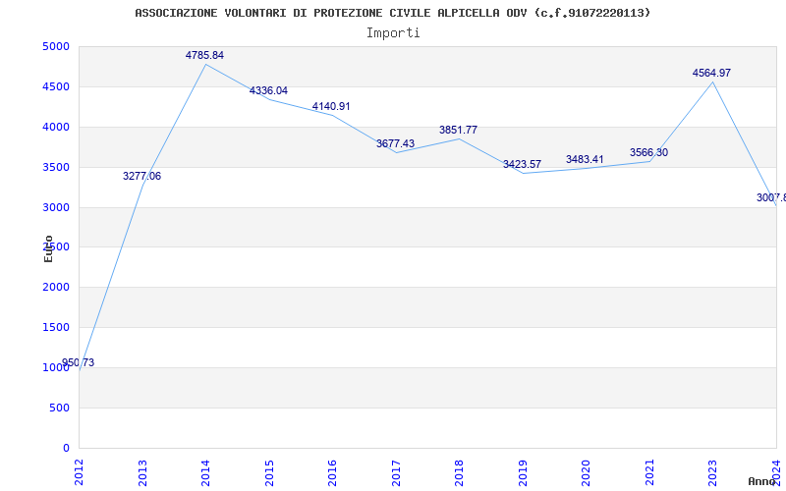Click the x-axis year 2016
786x491 pixels.
pyautogui.click(x=332, y=472)
